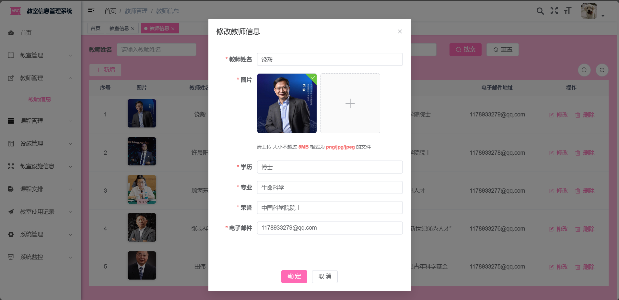
Task: Click the 教室设施信息 fullscreen-style icon
Action: [x=11, y=166]
